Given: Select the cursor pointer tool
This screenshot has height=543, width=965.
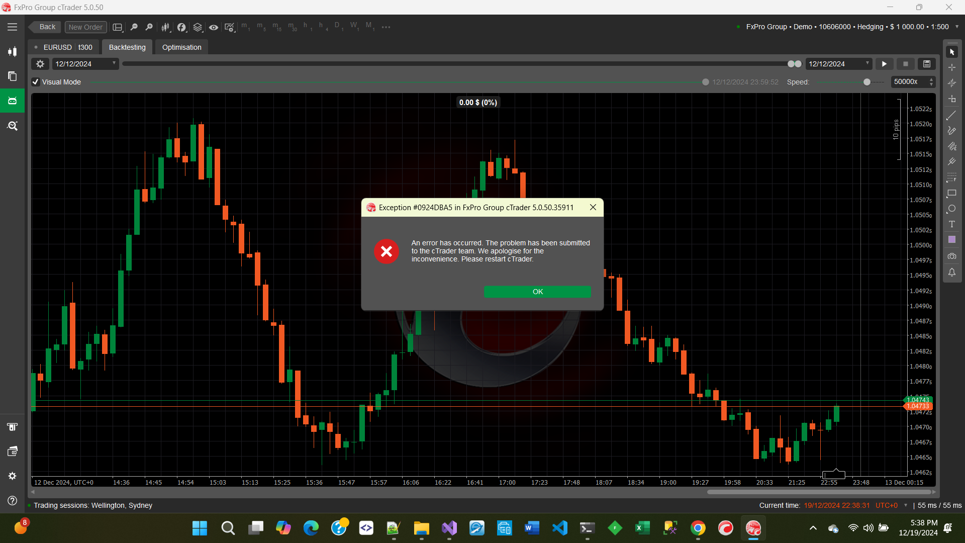Looking at the screenshot, I should [952, 52].
